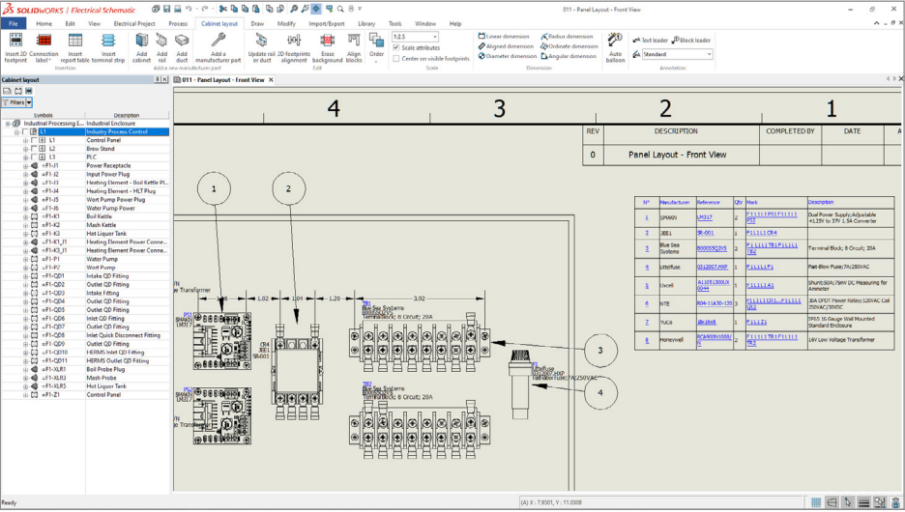Click BOM item number 3 link

click(x=647, y=248)
